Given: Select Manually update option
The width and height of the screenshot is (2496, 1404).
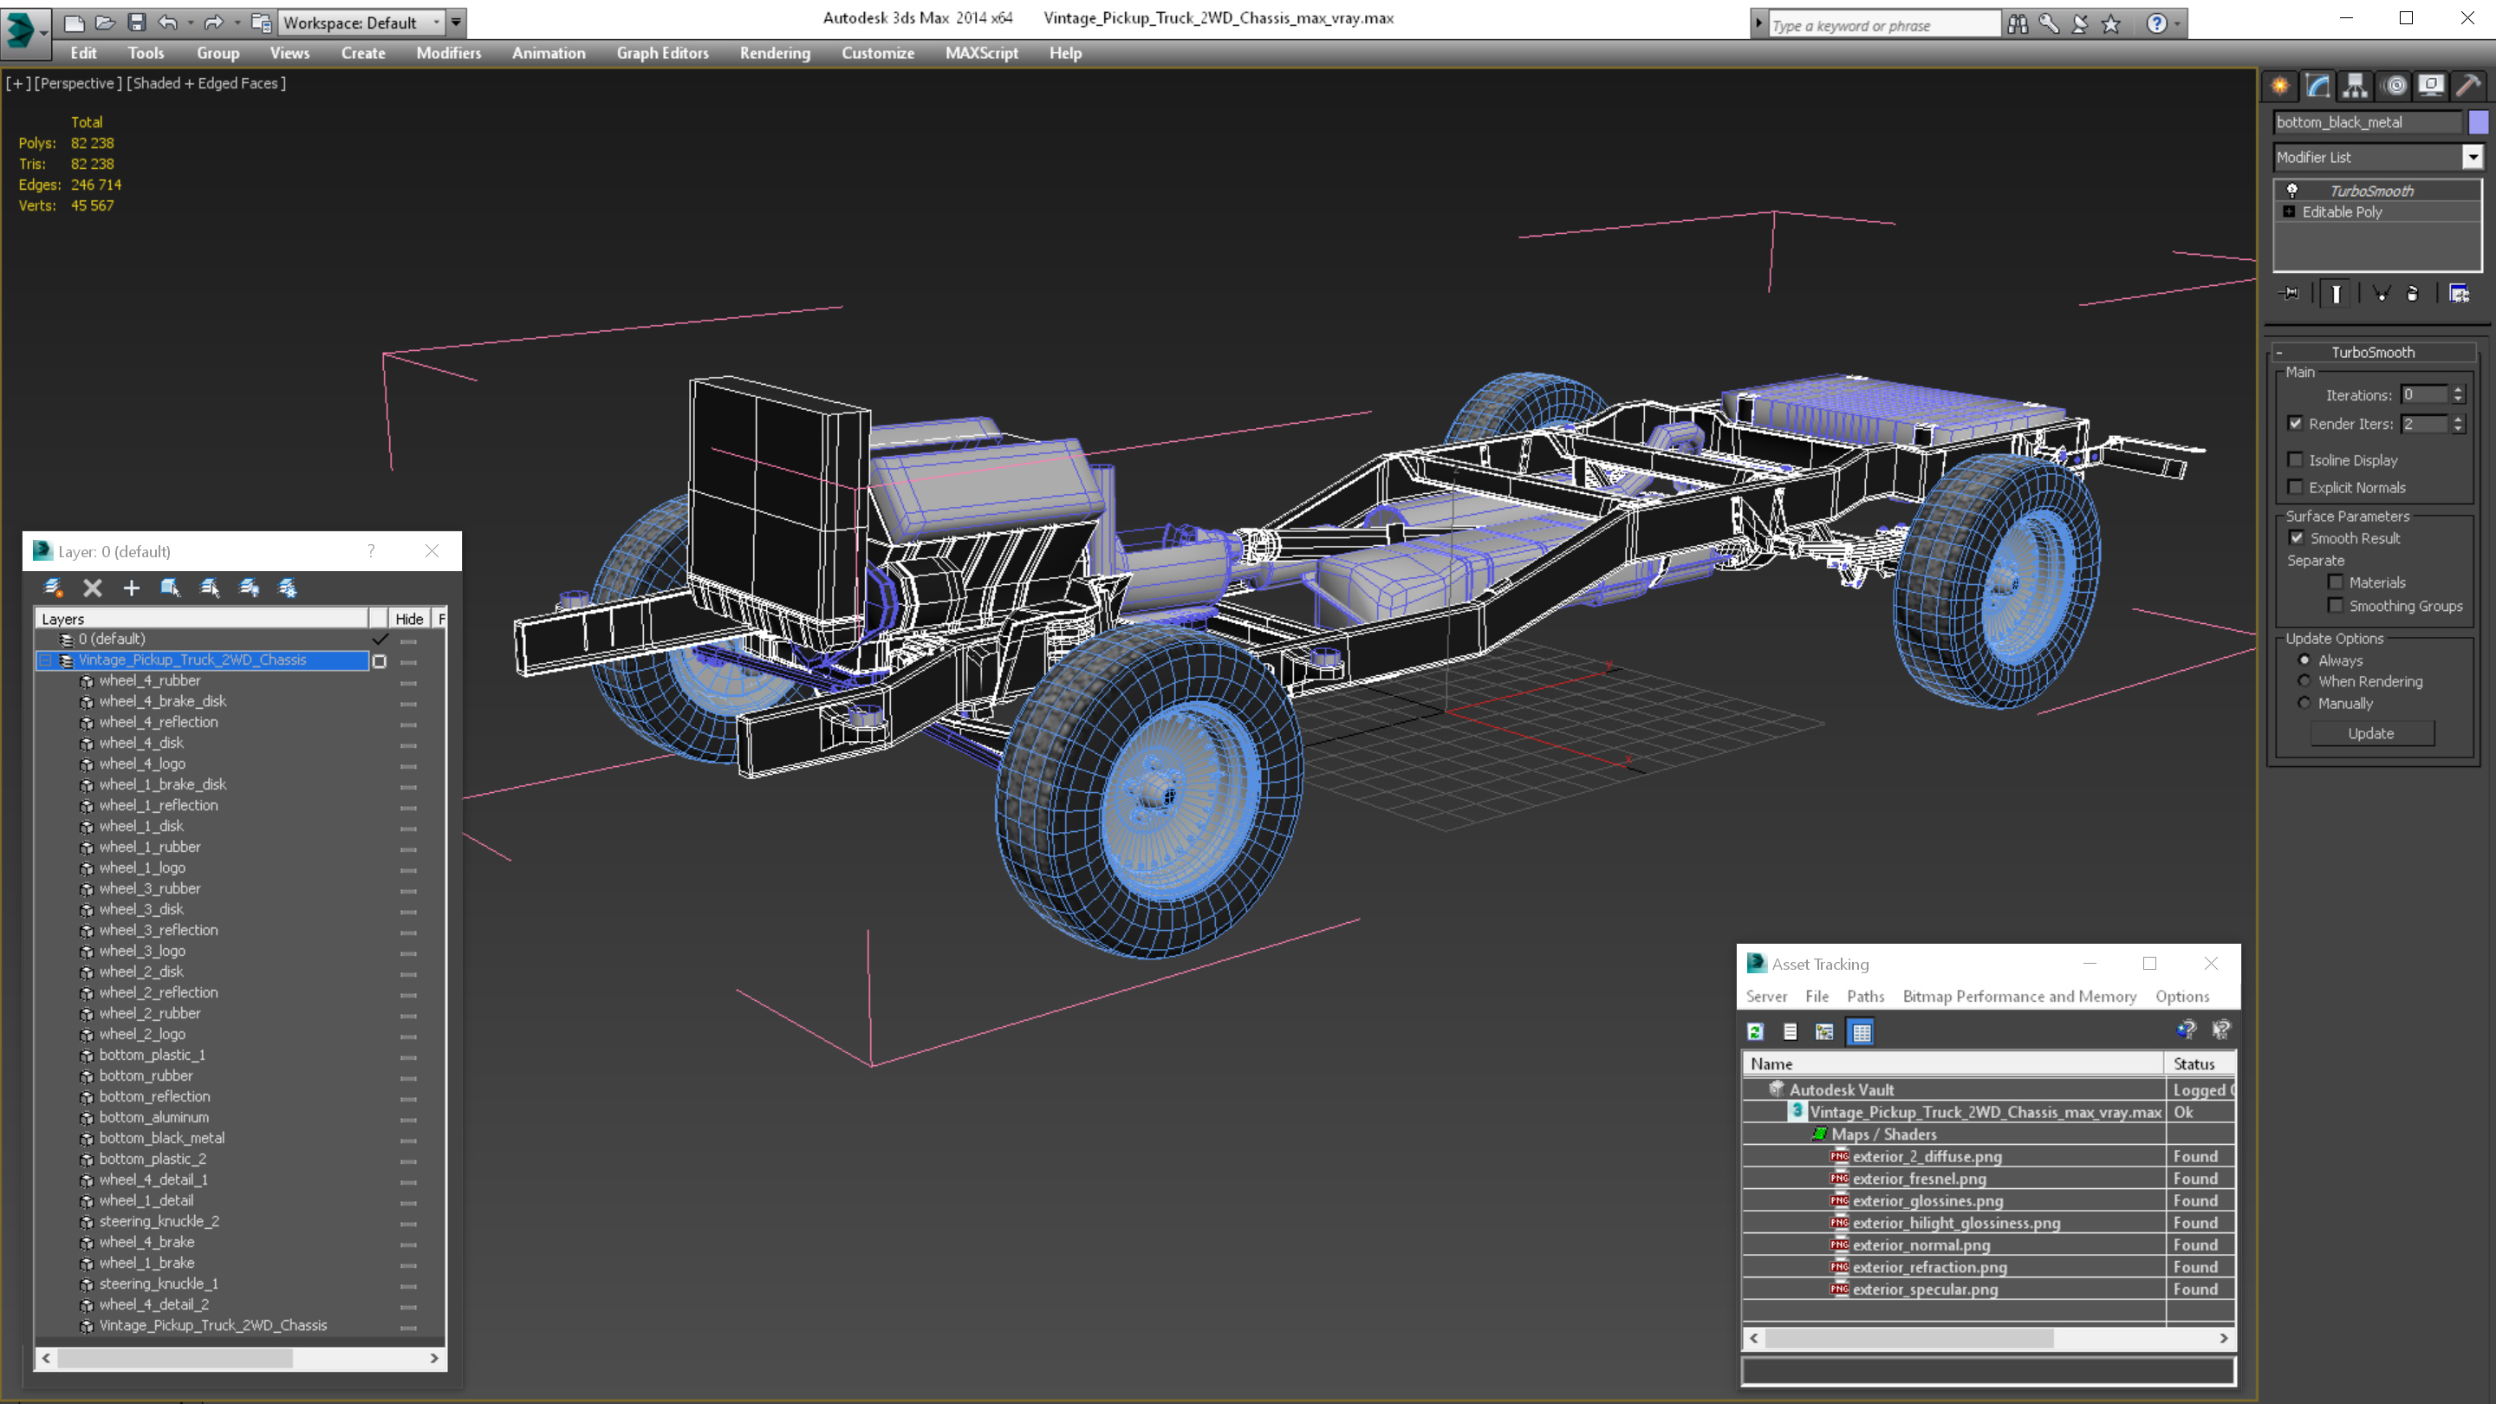Looking at the screenshot, I should (2304, 704).
